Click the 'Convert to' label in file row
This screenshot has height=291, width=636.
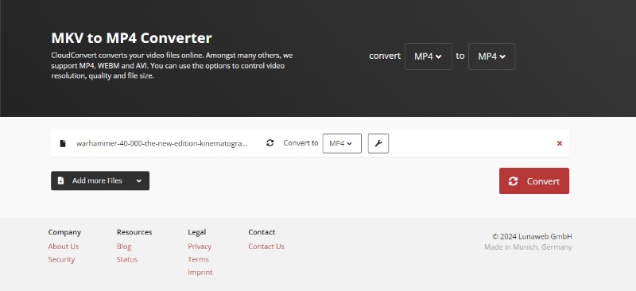(301, 143)
